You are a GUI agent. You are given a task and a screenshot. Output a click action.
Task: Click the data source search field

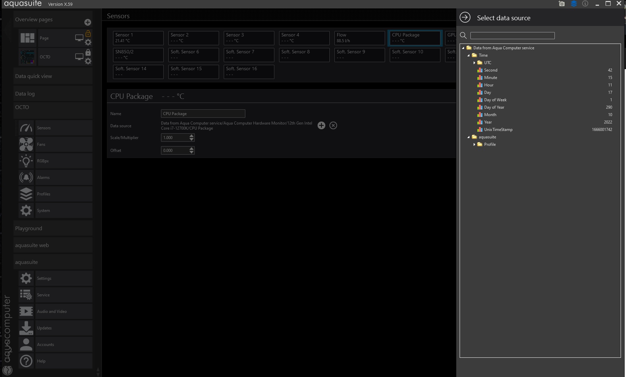click(x=512, y=35)
